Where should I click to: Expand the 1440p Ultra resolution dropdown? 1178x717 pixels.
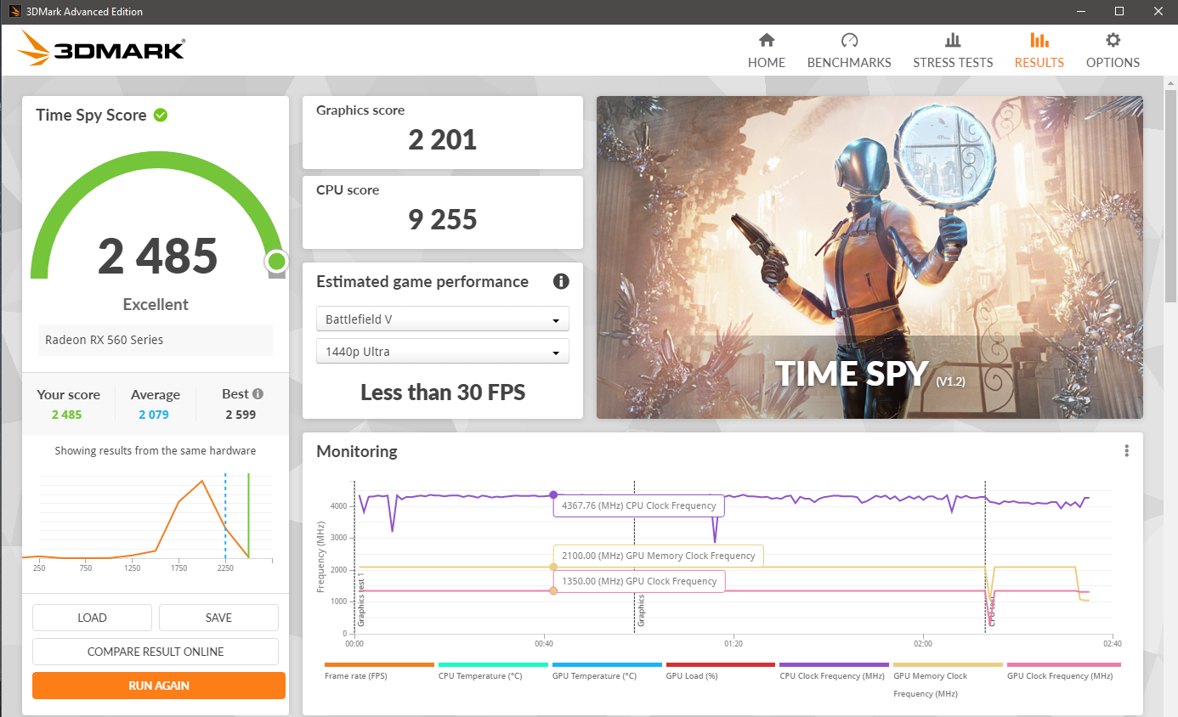click(442, 352)
